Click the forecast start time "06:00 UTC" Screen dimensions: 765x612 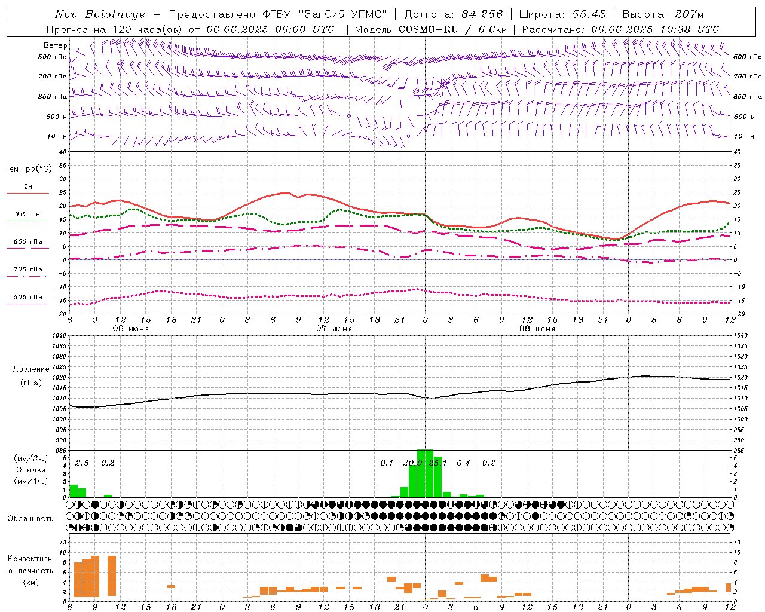305,29
